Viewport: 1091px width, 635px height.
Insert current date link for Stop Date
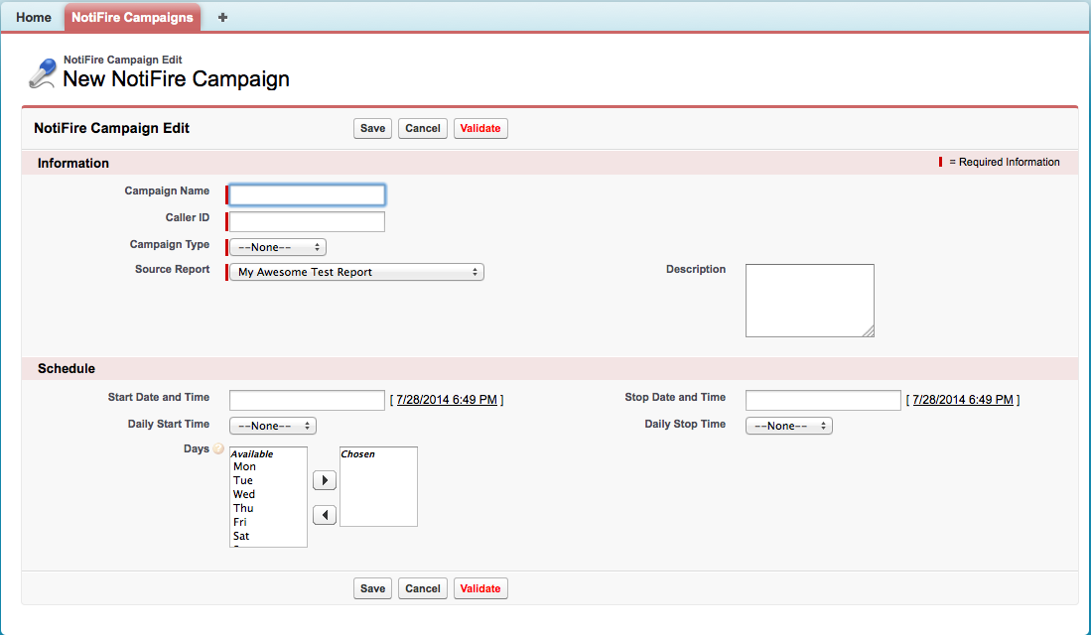tap(963, 400)
